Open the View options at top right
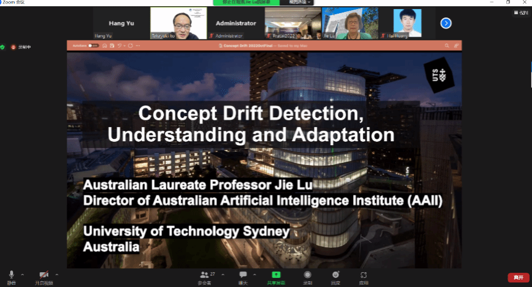The height and width of the screenshot is (287, 532). click(x=521, y=13)
